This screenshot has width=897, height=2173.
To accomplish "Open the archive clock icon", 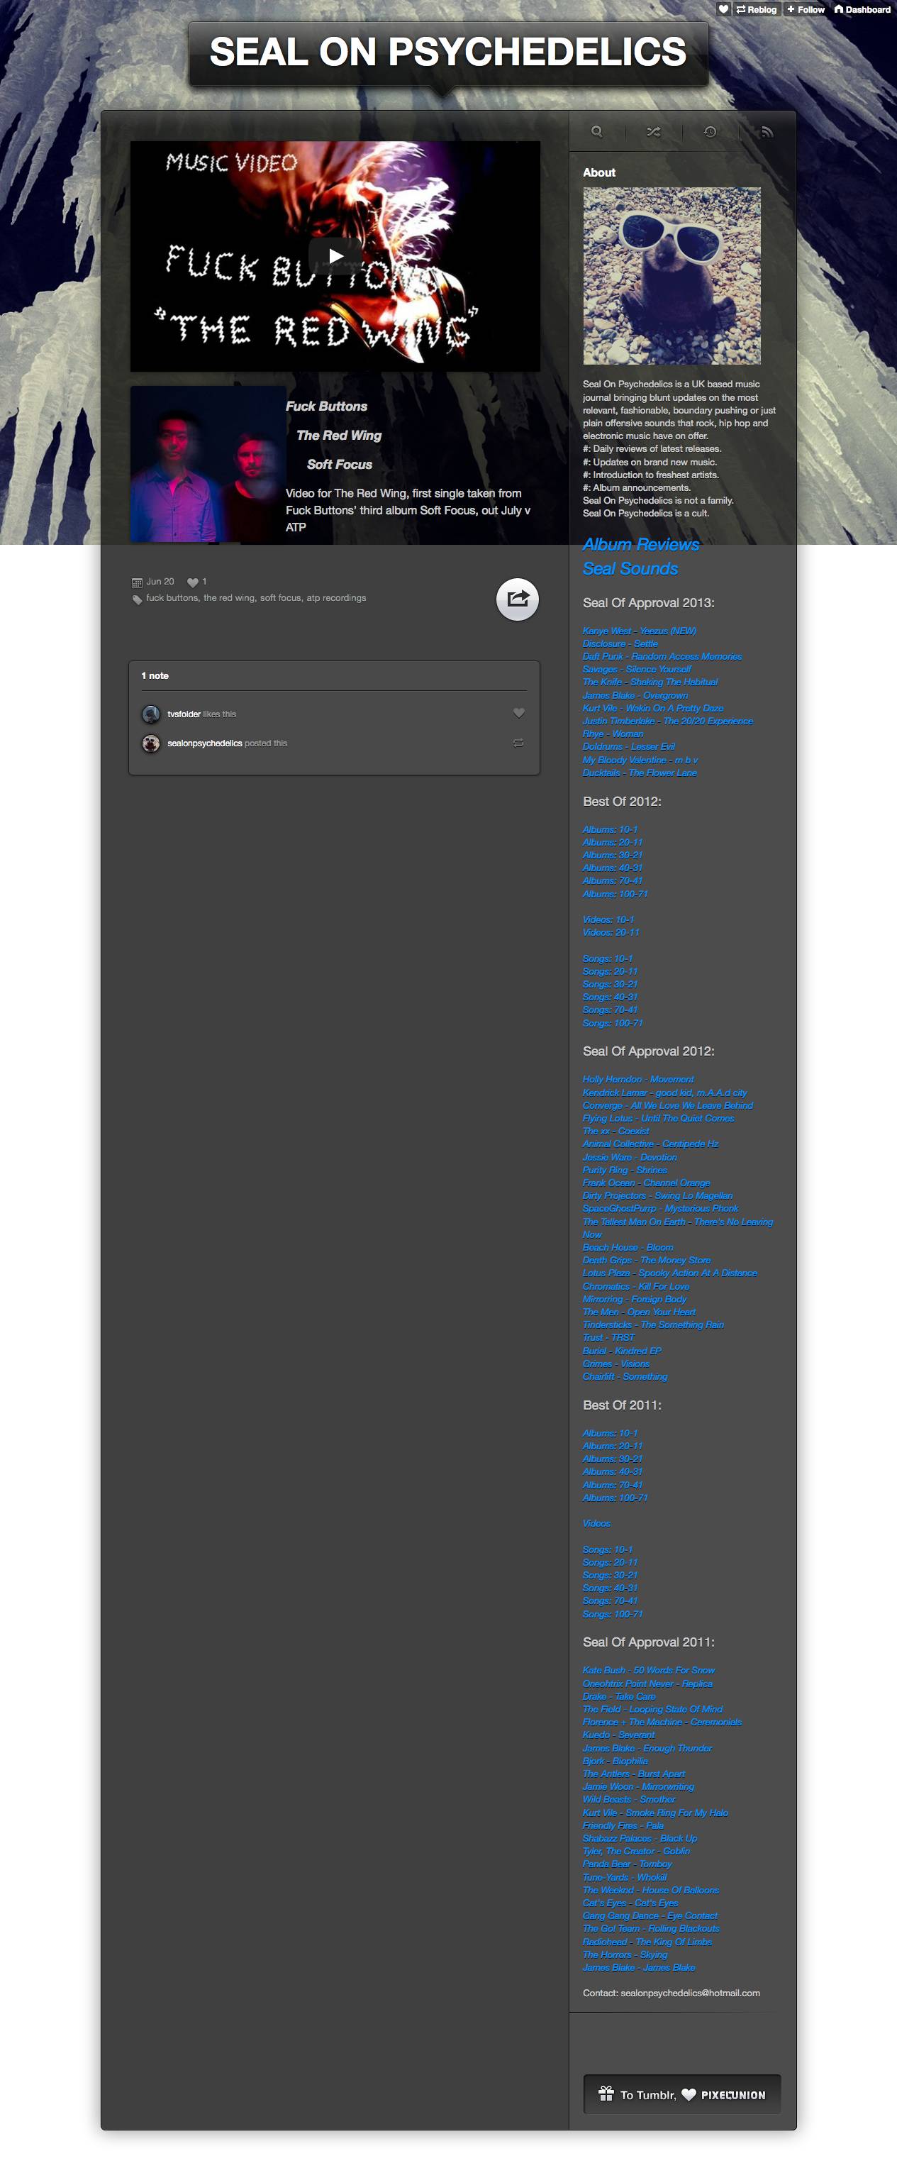I will pyautogui.click(x=710, y=131).
